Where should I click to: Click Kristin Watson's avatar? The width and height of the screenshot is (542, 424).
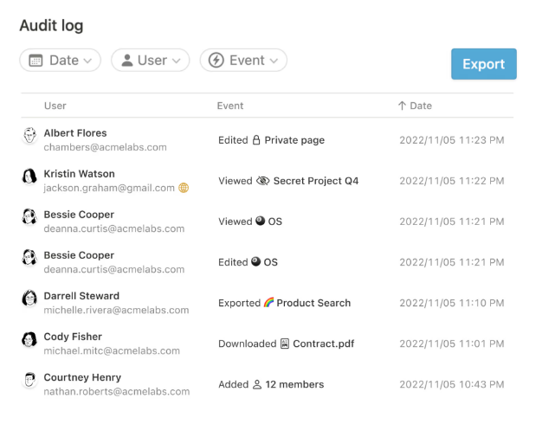point(29,177)
